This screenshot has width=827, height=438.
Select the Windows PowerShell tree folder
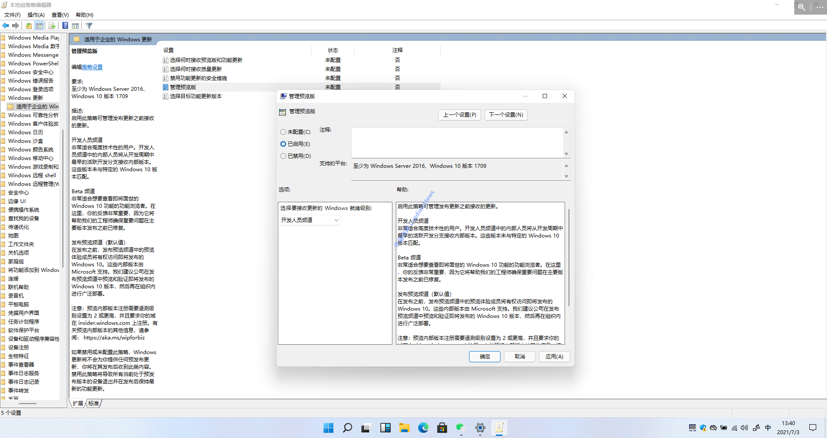click(x=33, y=64)
